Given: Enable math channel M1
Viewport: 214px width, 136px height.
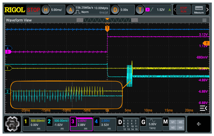Looking at the screenshot, I should click(x=173, y=122).
